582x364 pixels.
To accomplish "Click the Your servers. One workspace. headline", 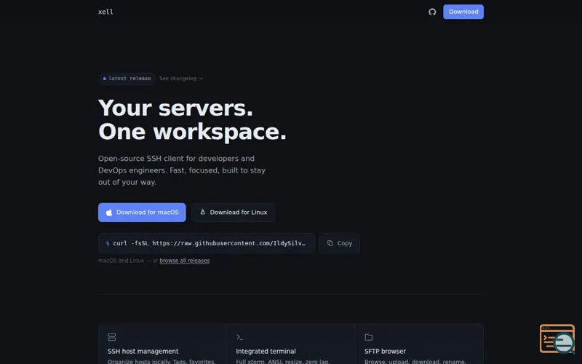I will (192, 119).
